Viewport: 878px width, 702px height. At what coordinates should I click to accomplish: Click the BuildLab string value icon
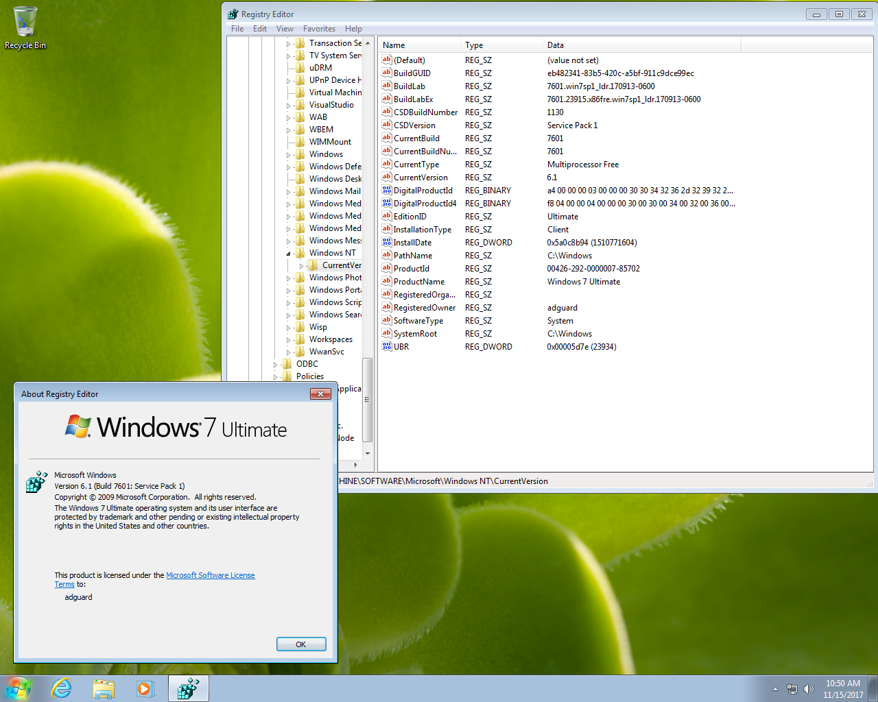click(x=387, y=86)
